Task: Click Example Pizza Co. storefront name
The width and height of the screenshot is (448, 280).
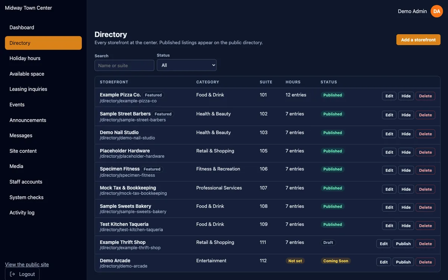Action: [120, 95]
